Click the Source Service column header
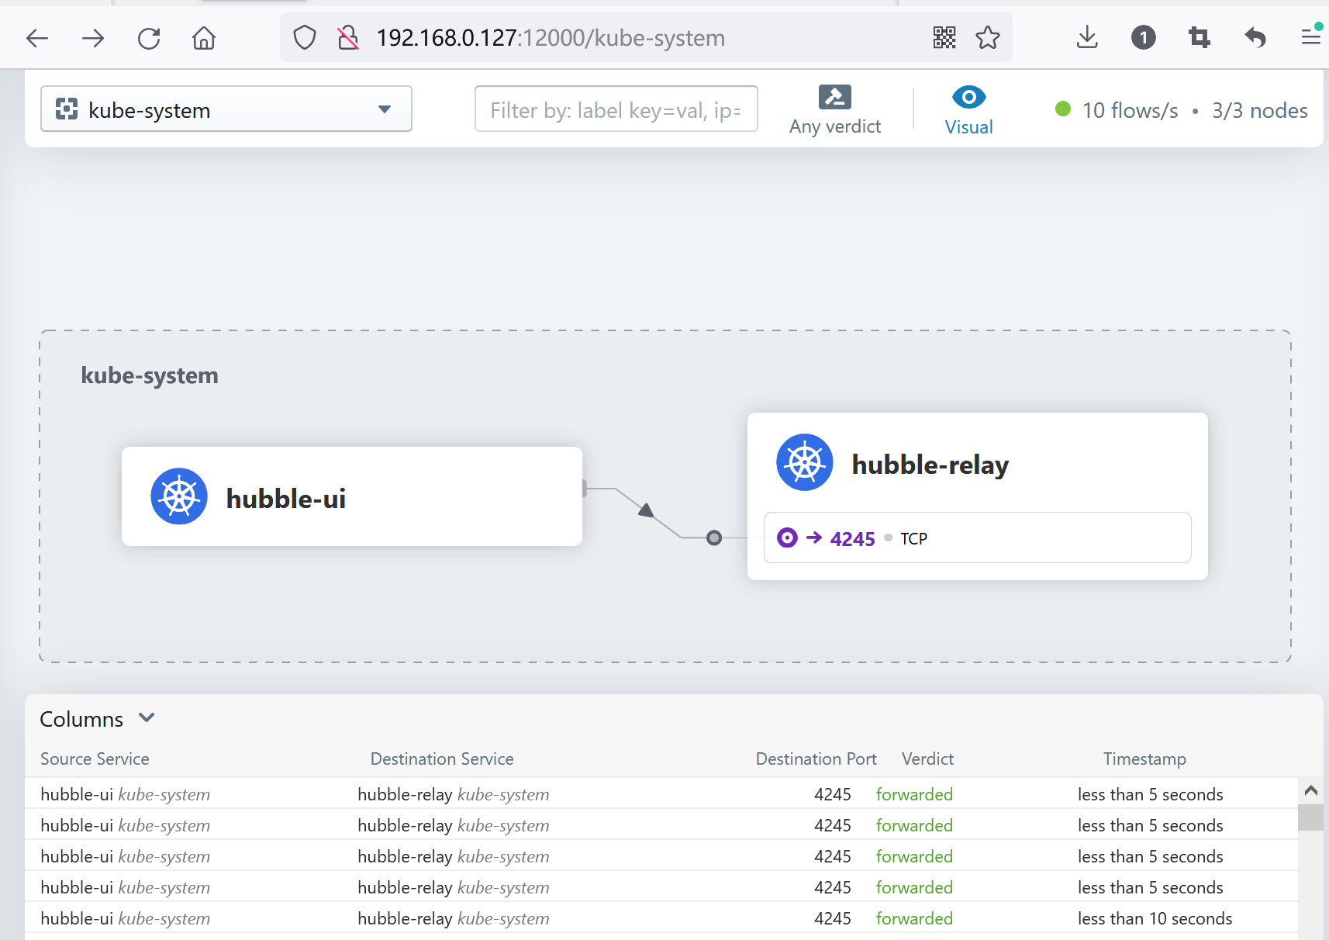 (95, 759)
